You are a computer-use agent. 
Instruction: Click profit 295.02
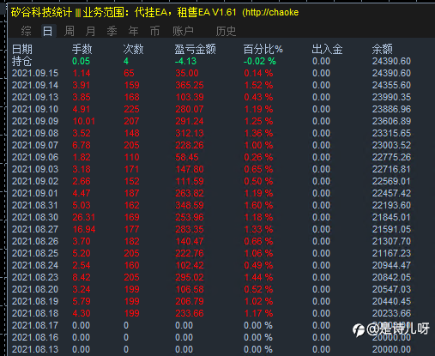pyautogui.click(x=190, y=277)
